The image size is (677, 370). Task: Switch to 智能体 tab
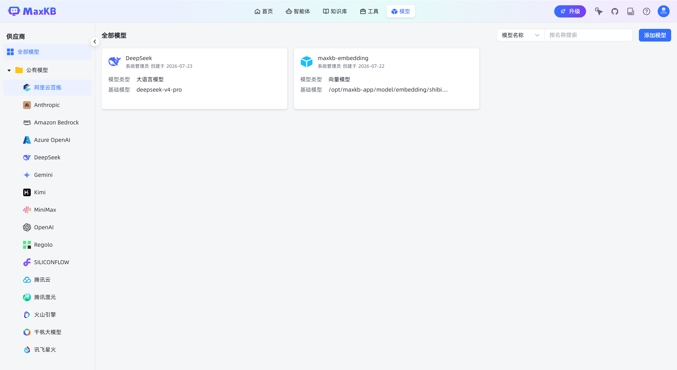coord(298,11)
